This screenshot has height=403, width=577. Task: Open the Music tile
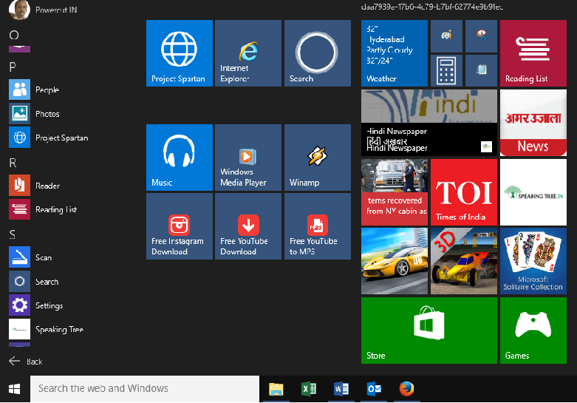(x=180, y=158)
